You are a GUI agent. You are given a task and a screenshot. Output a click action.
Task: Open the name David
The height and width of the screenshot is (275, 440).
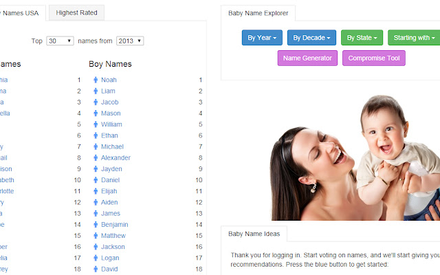[109, 269]
